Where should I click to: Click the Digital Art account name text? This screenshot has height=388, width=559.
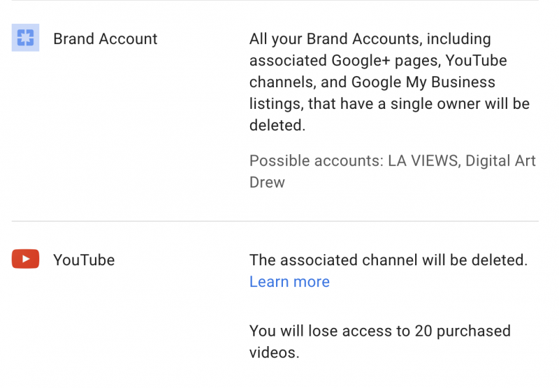pos(500,161)
